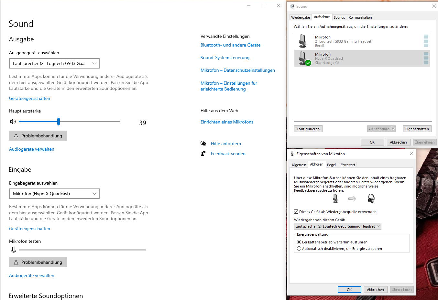Click the speaker volume icon under Hauptlautstärke
The image size is (438, 300).
13,122
